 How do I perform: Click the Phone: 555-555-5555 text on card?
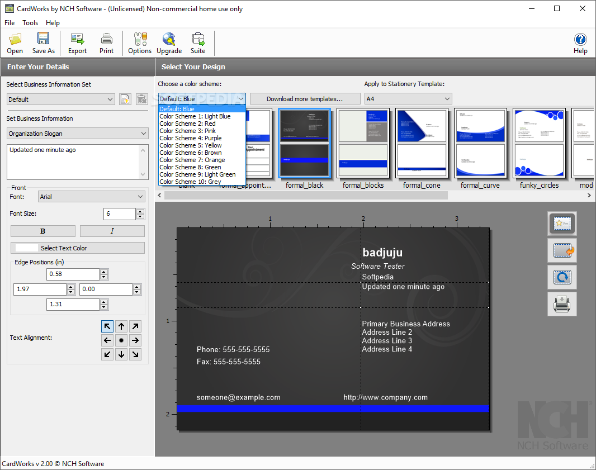point(233,349)
